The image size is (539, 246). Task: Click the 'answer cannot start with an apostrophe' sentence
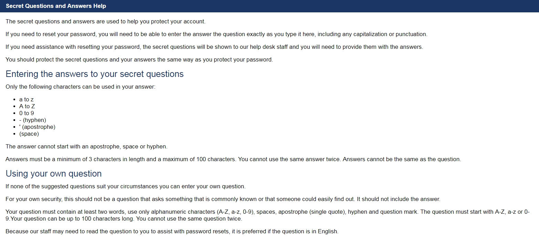(86, 146)
